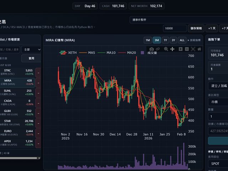228x171 pixels.
Task: Click the MIRA 幻像幣 (MIRA) chart title
Action: 60,40
